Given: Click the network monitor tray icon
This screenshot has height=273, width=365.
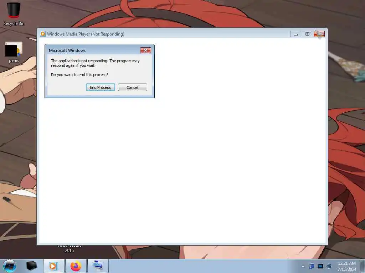Looking at the screenshot, I should point(320,266).
